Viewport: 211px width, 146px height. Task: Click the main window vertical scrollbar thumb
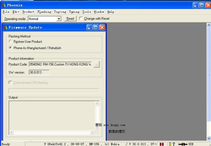209,74
